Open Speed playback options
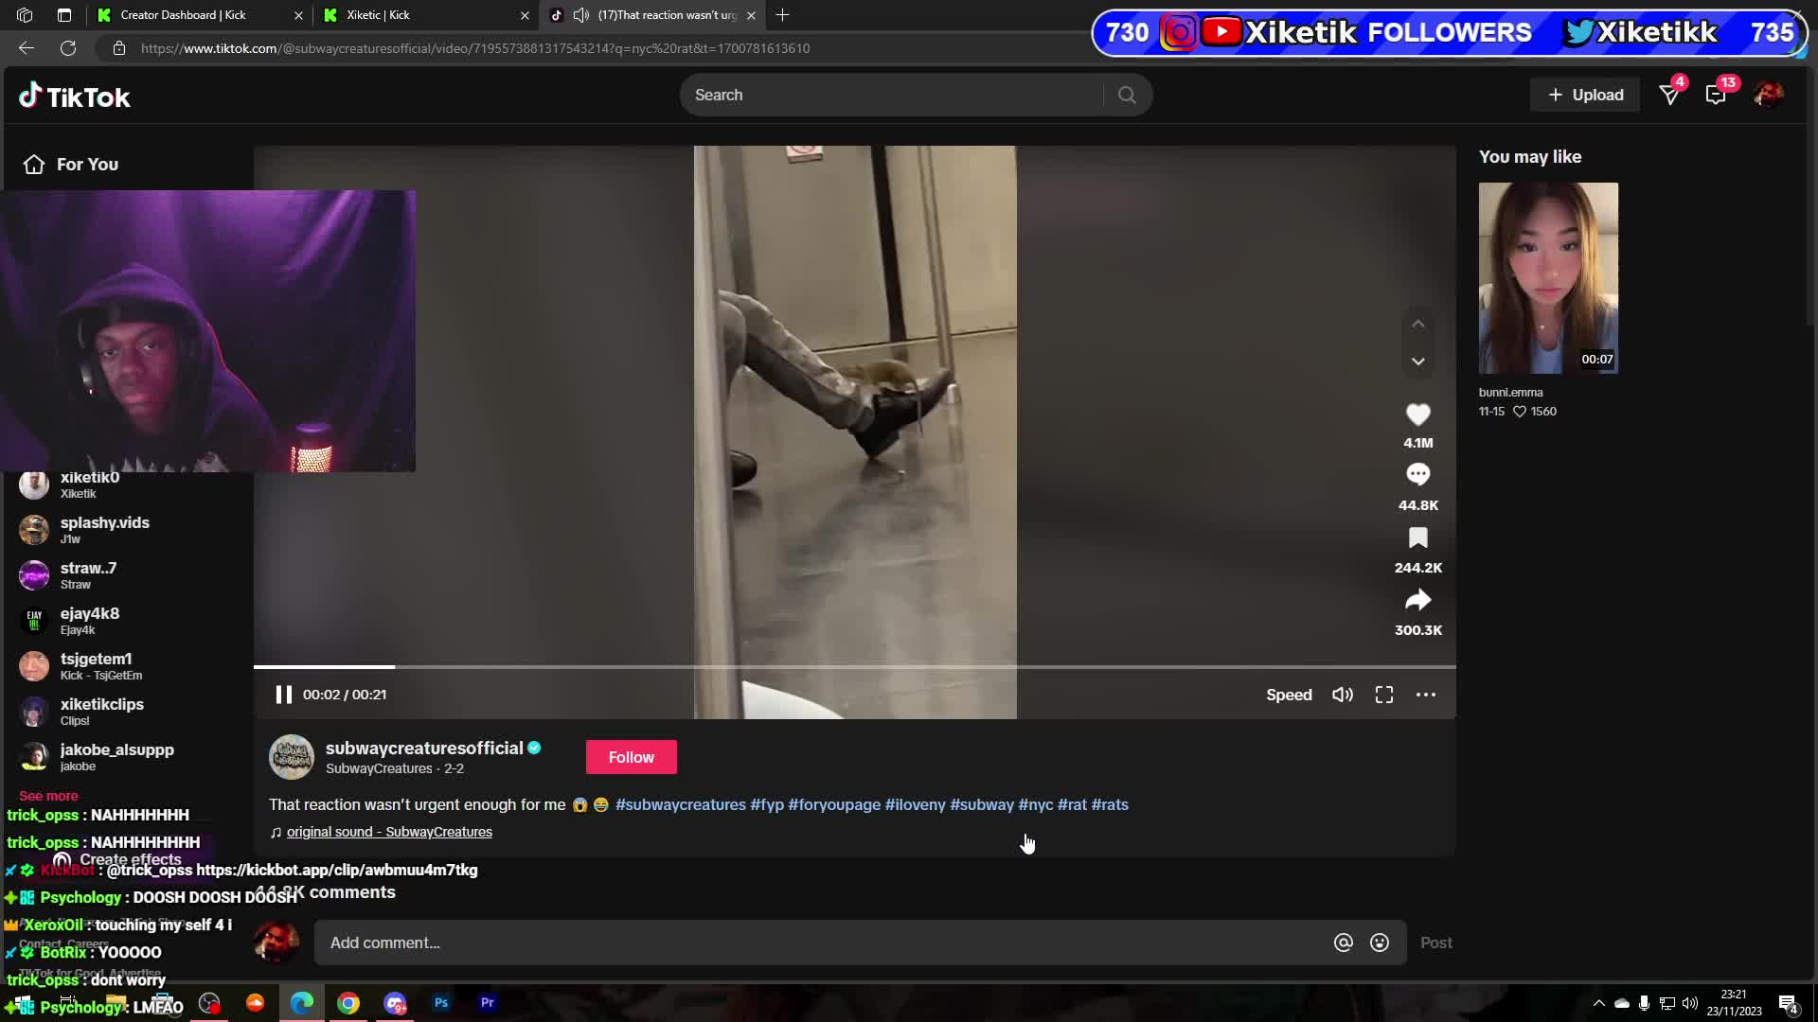The width and height of the screenshot is (1818, 1022). tap(1289, 695)
